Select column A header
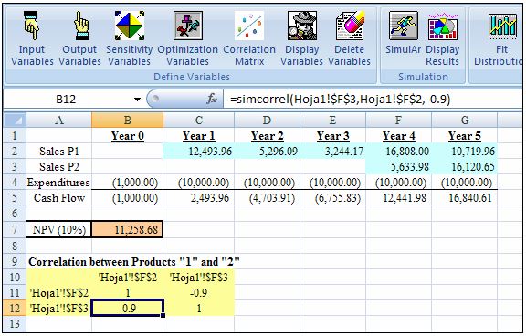This screenshot has width=526, height=336. (x=59, y=120)
